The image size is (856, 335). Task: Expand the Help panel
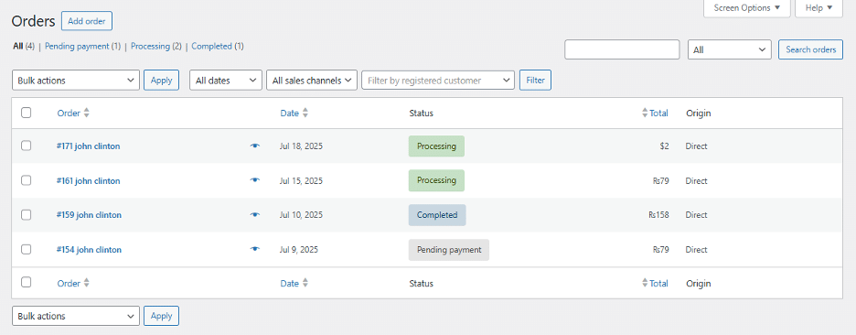pyautogui.click(x=819, y=8)
